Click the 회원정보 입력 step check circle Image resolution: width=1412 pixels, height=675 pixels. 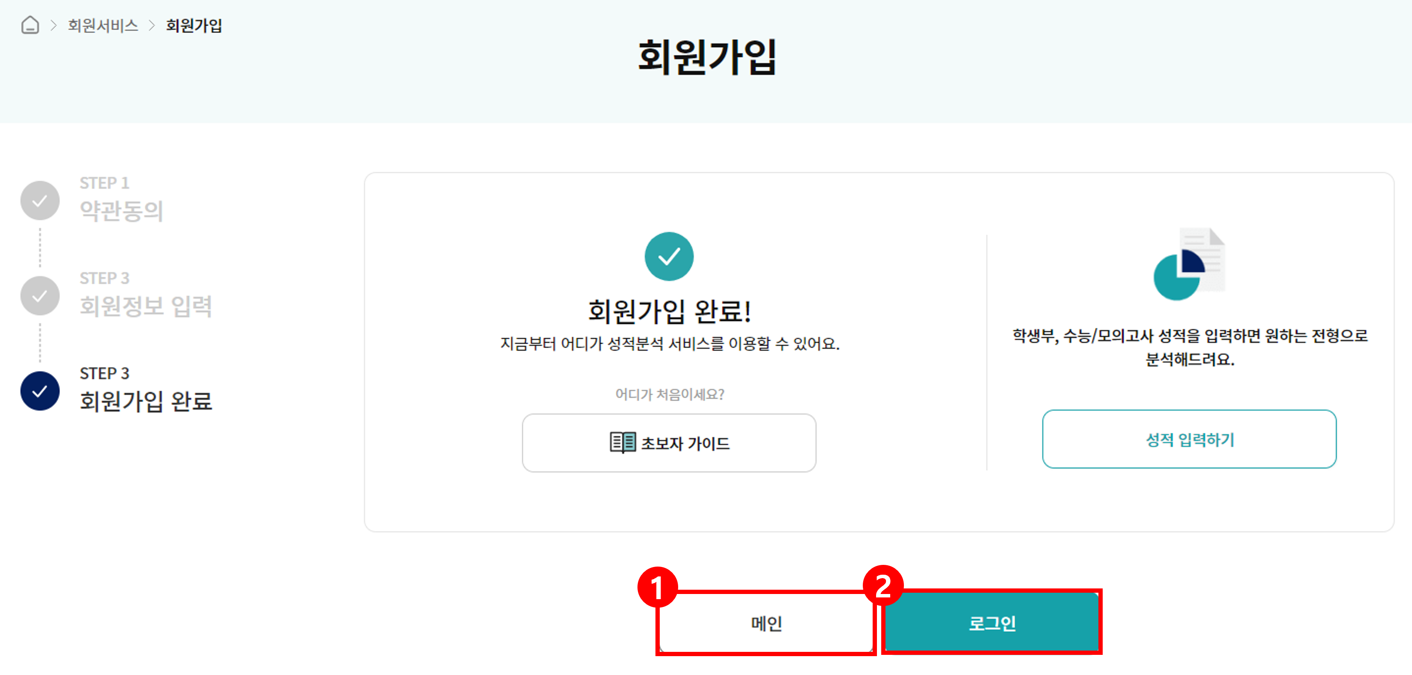click(x=40, y=296)
